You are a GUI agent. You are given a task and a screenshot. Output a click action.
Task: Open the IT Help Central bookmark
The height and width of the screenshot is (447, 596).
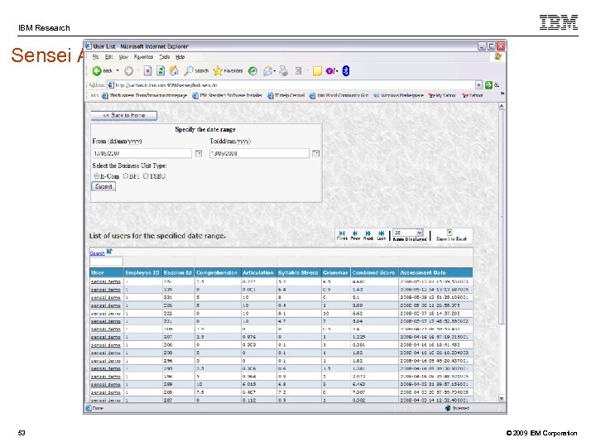point(286,95)
